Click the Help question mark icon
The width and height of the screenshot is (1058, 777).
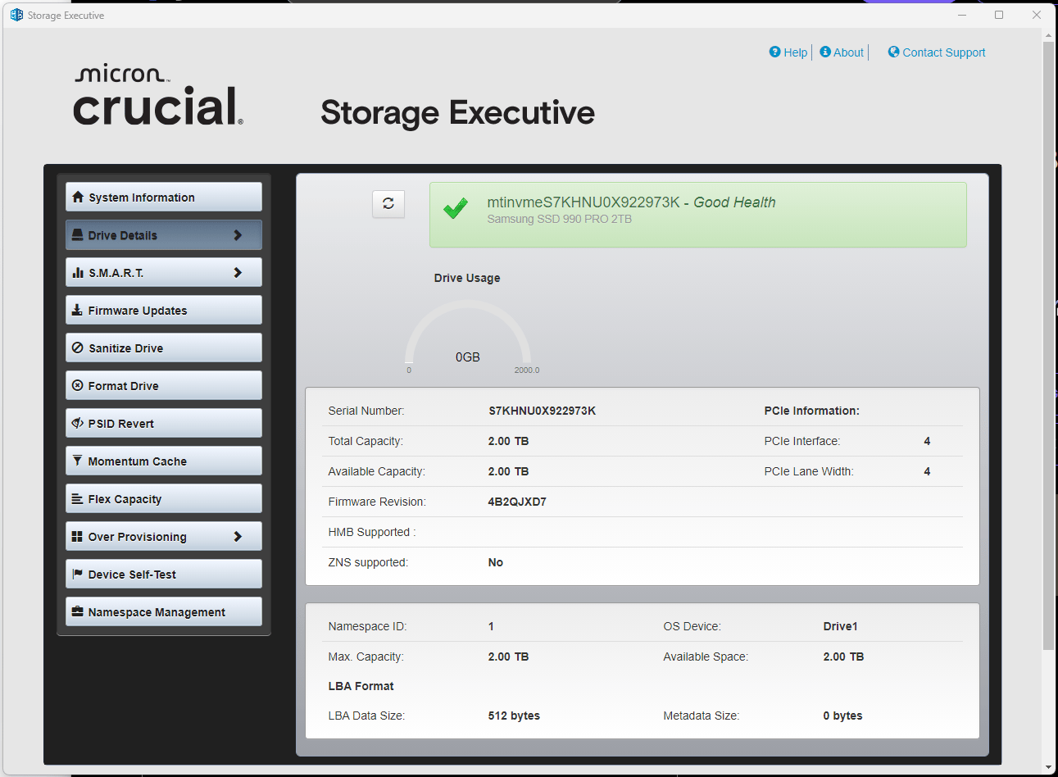(x=775, y=52)
